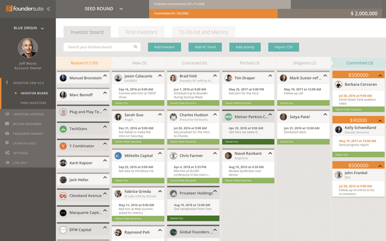Viewport: 386px width, 241px height.
Task: Click Privateer Holdings logo avatar
Action: point(173,194)
